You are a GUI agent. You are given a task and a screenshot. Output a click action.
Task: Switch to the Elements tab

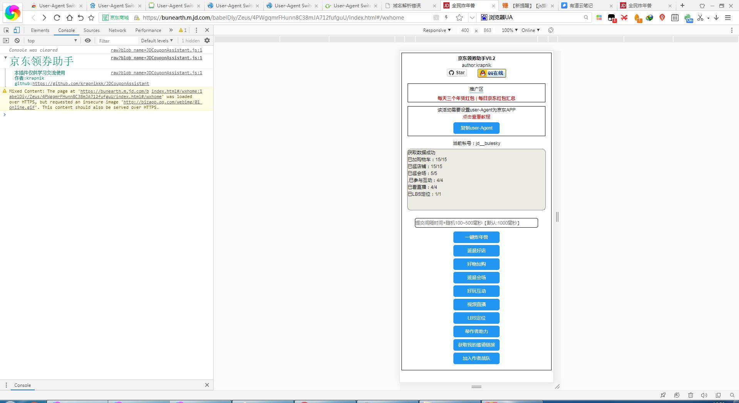tap(40, 30)
